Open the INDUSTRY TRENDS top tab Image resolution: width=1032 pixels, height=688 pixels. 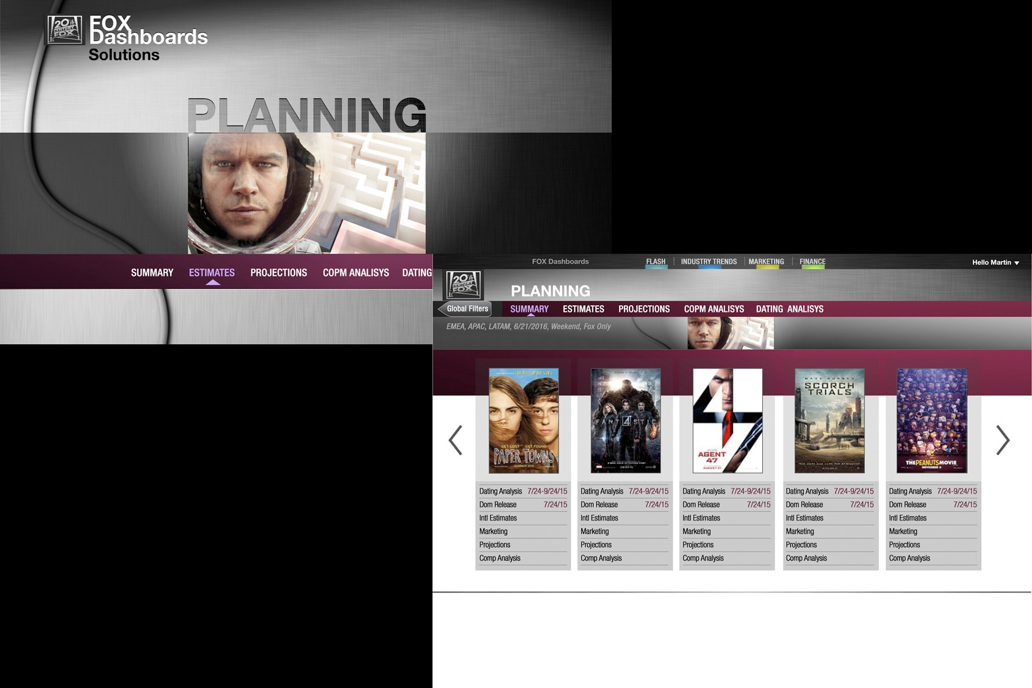tap(708, 262)
